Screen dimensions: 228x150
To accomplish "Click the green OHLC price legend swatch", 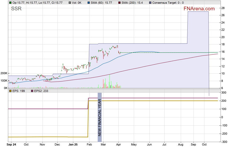I will point(10,3).
